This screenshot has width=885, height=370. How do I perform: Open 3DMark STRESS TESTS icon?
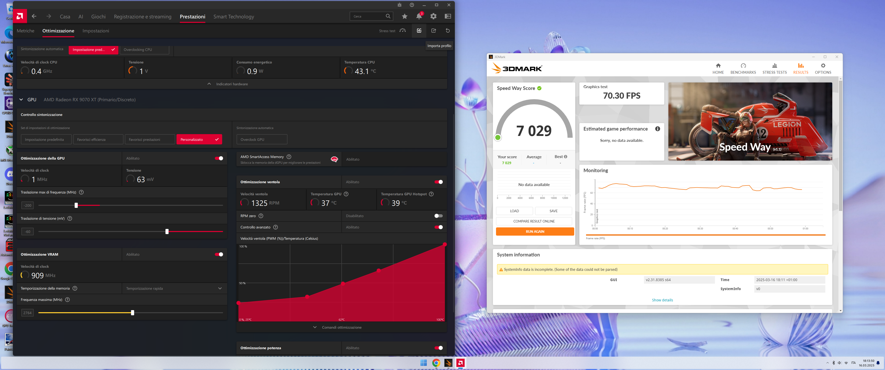[x=774, y=66]
